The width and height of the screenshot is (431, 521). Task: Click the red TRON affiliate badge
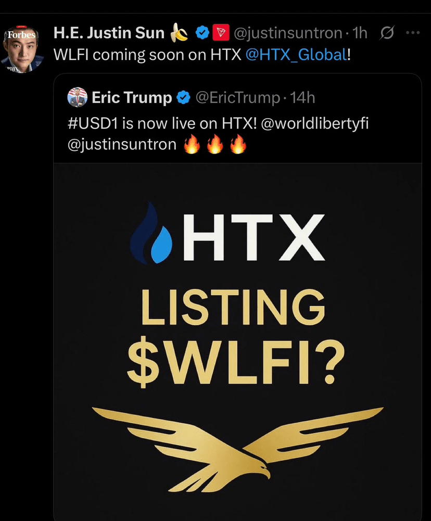pos(221,33)
